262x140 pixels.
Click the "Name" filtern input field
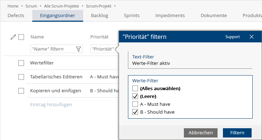[53, 49]
